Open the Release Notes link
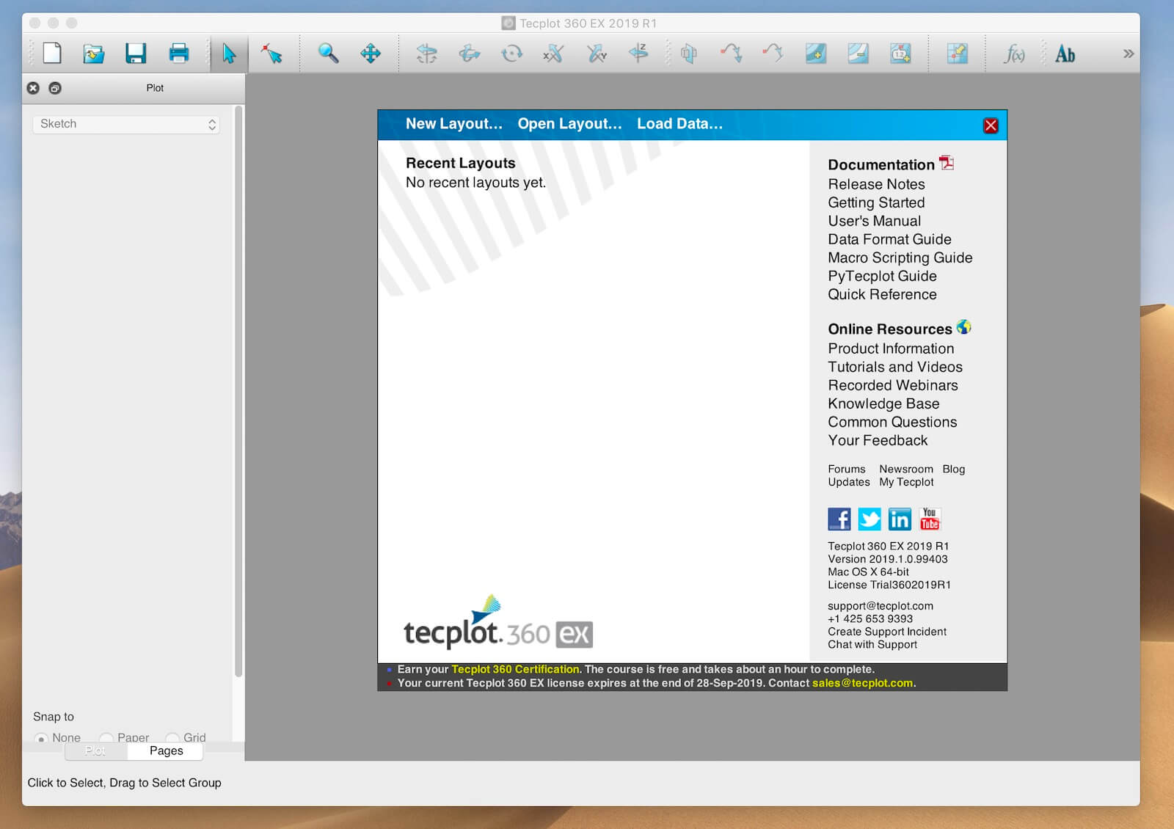Image resolution: width=1174 pixels, height=829 pixels. point(876,184)
